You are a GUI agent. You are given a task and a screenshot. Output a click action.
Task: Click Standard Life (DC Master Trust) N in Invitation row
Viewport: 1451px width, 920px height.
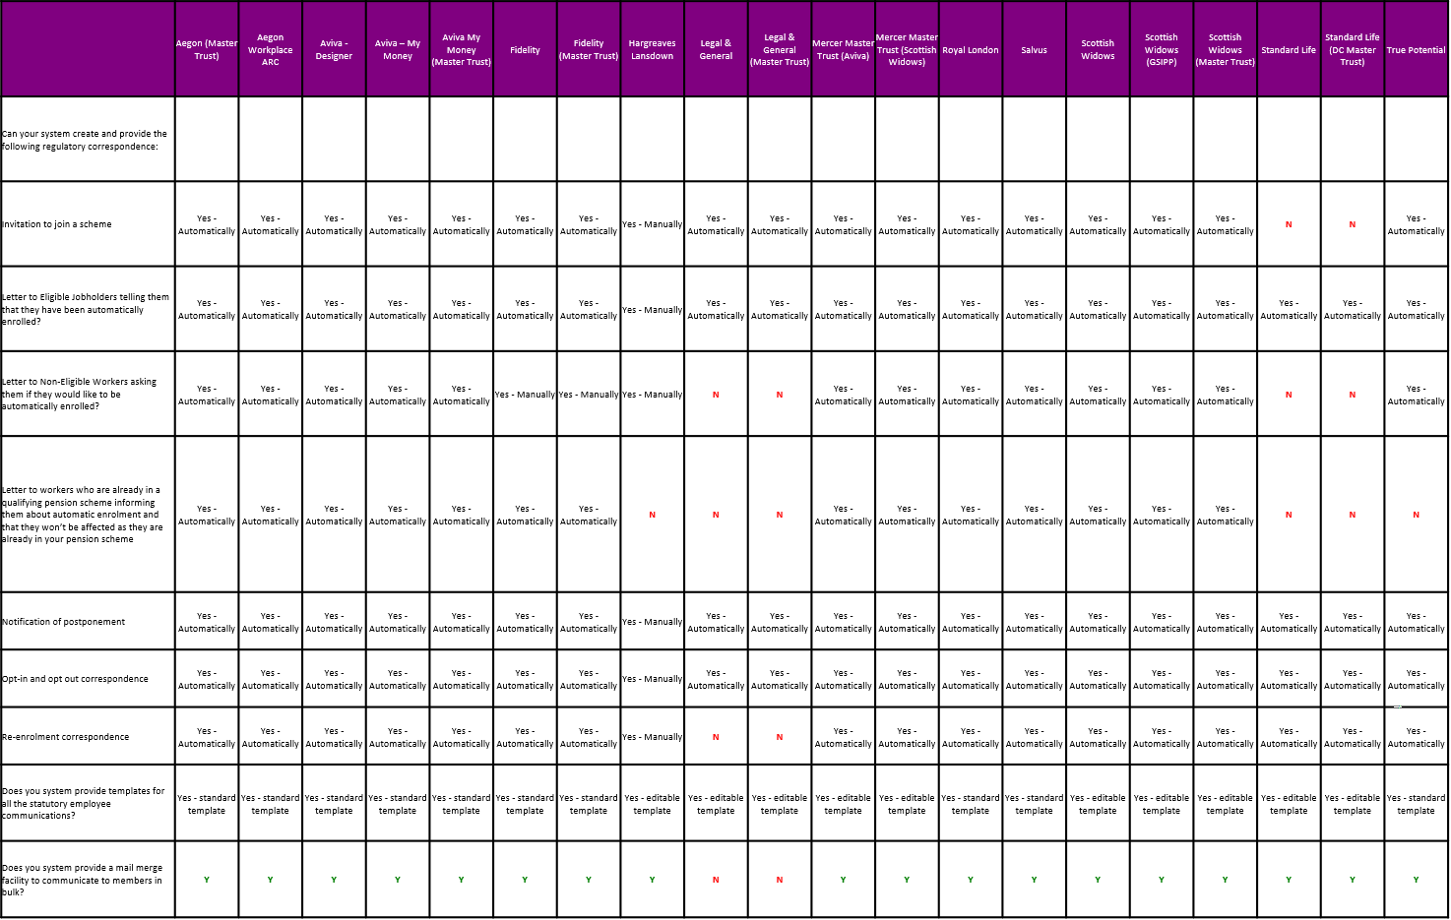click(x=1353, y=225)
